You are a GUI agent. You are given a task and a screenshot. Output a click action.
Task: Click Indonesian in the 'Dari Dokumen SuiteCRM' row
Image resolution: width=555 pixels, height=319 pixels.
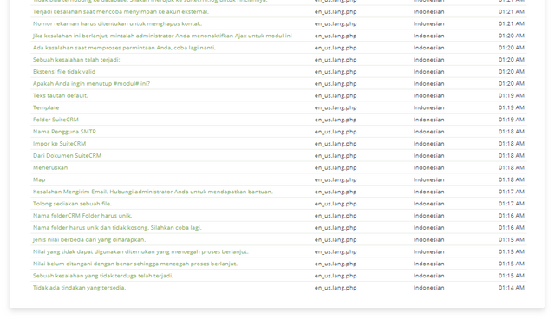pyautogui.click(x=428, y=156)
